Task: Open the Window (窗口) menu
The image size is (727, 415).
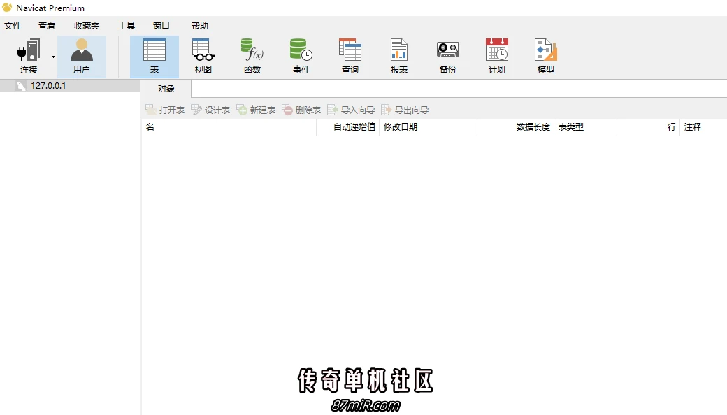Action: pyautogui.click(x=161, y=25)
